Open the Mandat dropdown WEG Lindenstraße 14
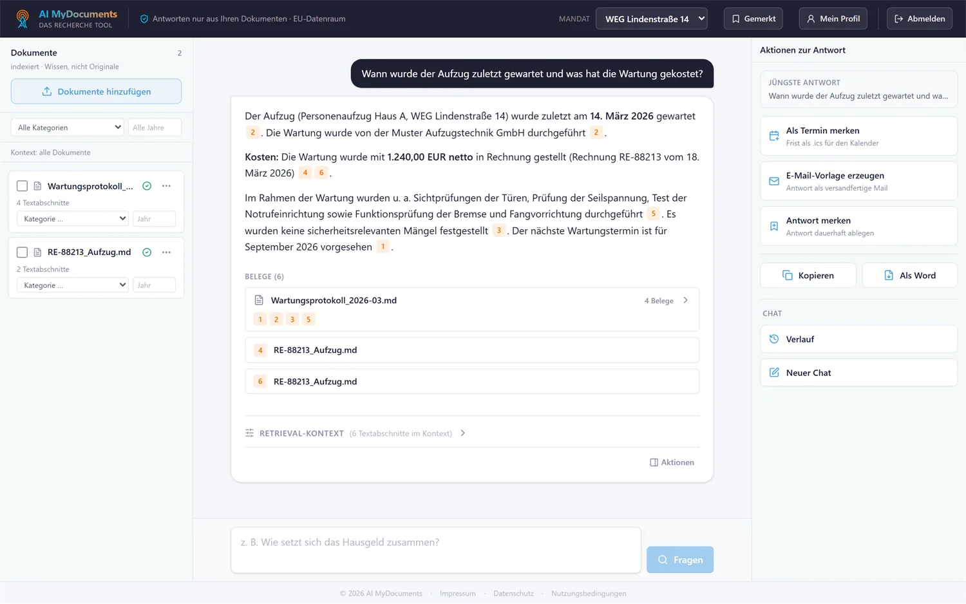Image resolution: width=966 pixels, height=604 pixels. pyautogui.click(x=652, y=19)
